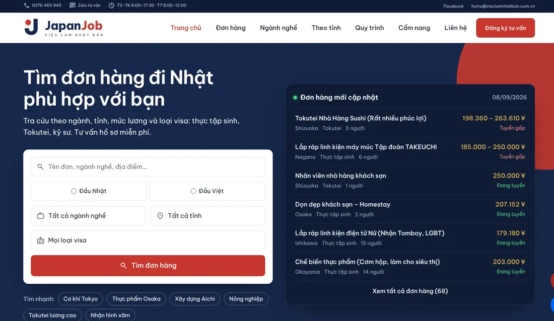The height and width of the screenshot is (321, 554).
Task: Open the Cẩm nang menu item
Action: pos(414,28)
